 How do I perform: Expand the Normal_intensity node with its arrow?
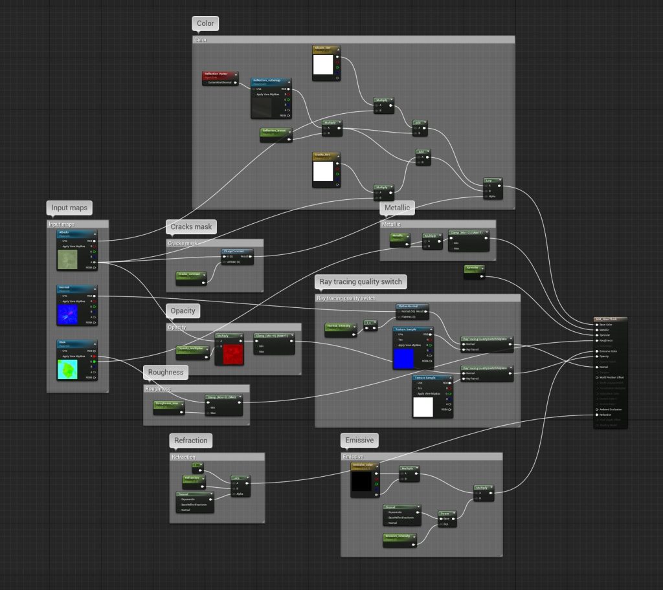pyautogui.click(x=354, y=327)
